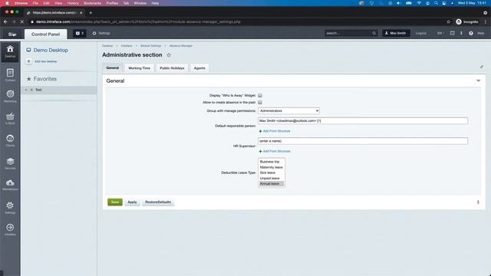Select Business trip in leave type list
The height and width of the screenshot is (276, 491).
(269, 162)
